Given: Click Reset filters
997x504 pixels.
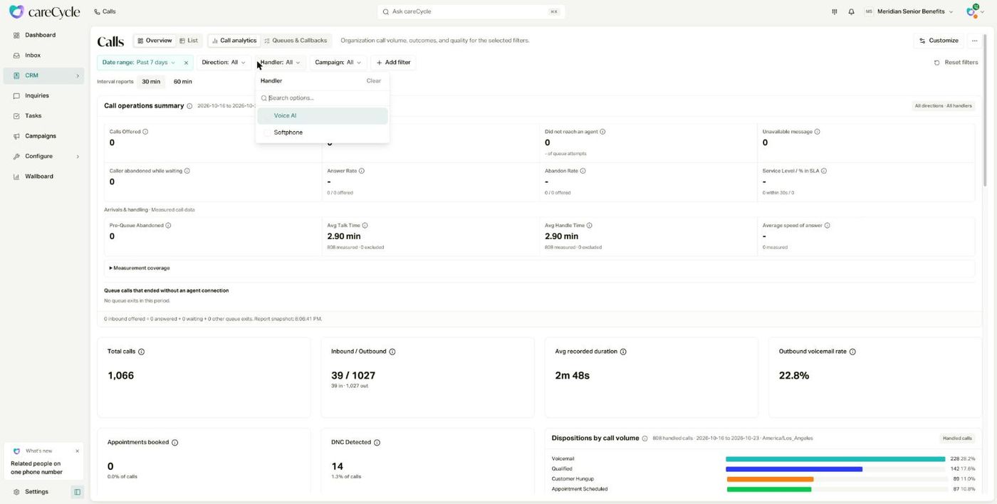Looking at the screenshot, I should [956, 63].
